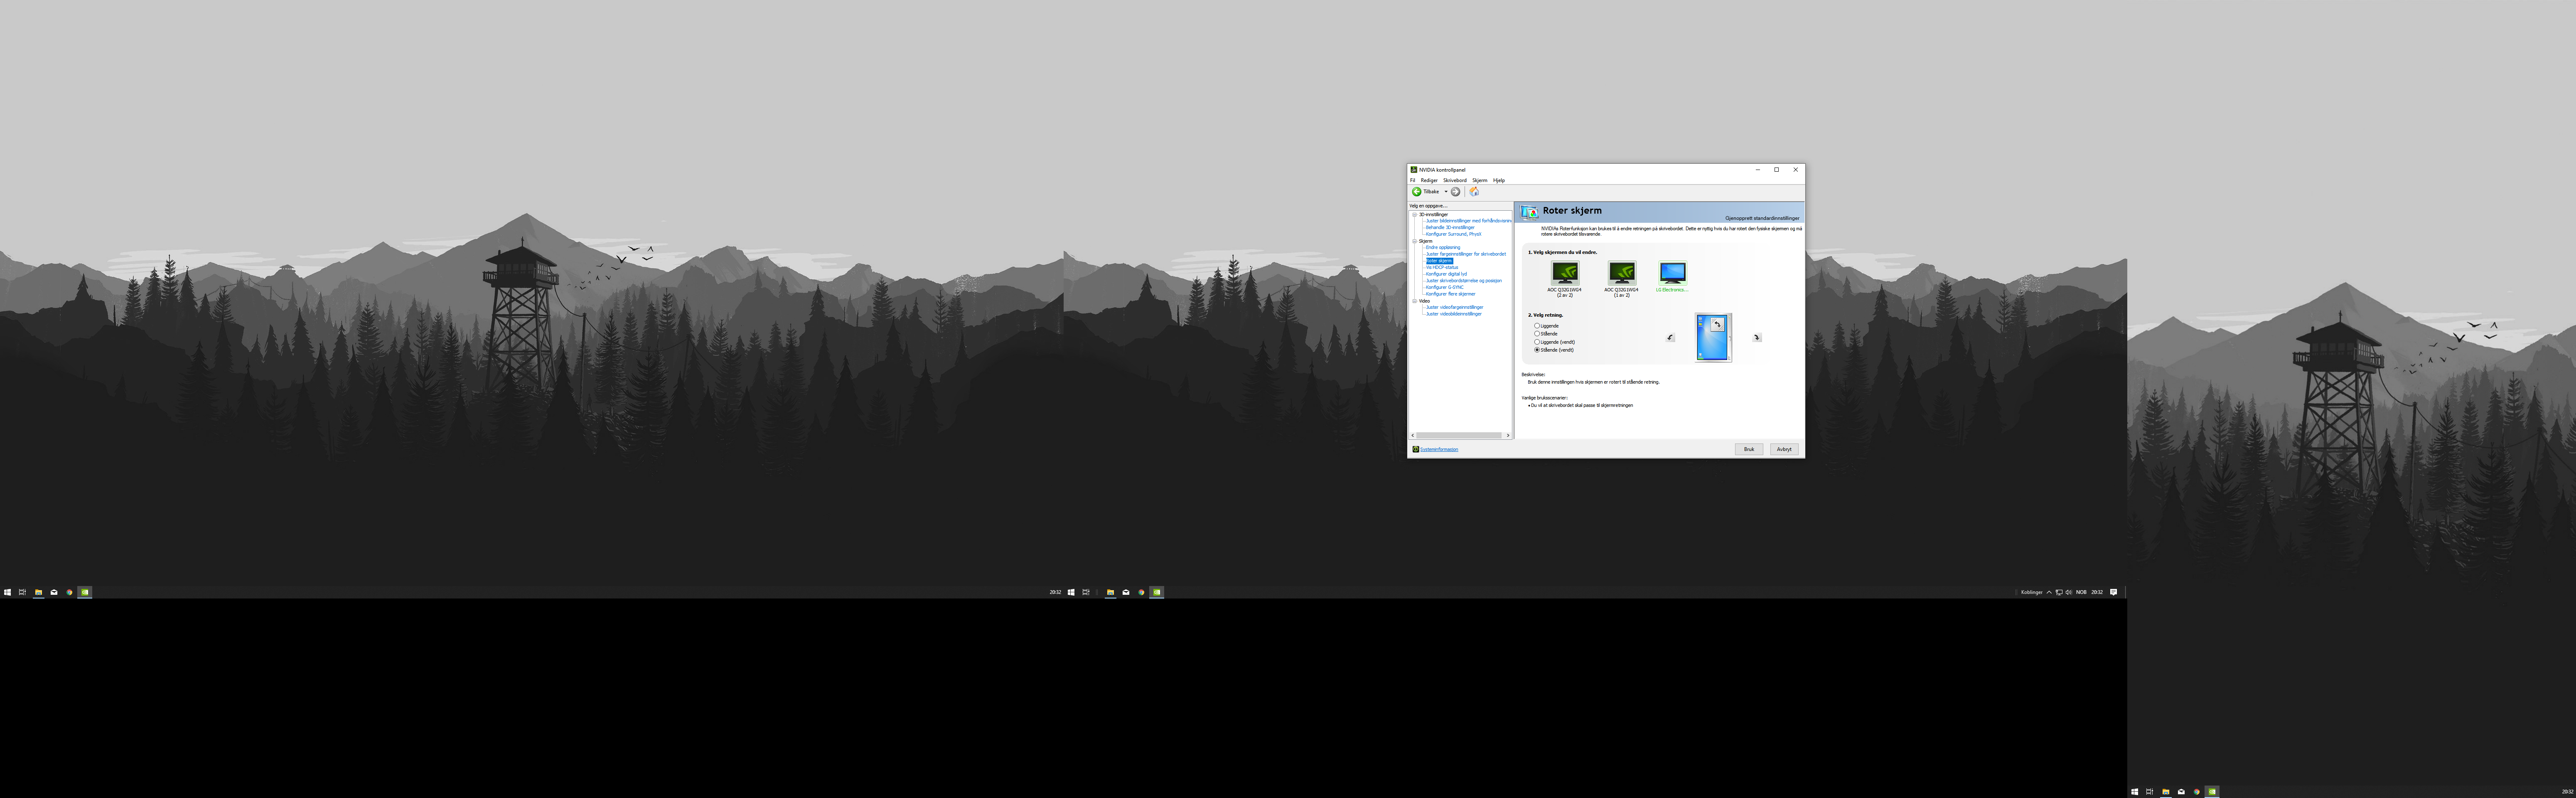
Task: Click the rotate clockwise arrow button
Action: [x=1757, y=338]
